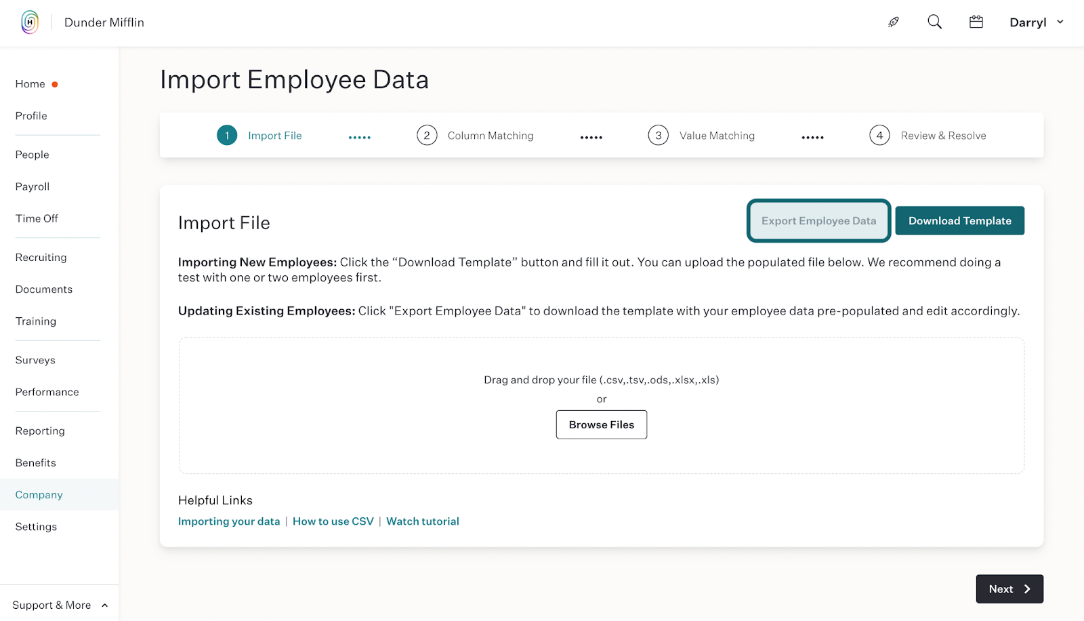Click Export Employee Data button

pyautogui.click(x=818, y=221)
